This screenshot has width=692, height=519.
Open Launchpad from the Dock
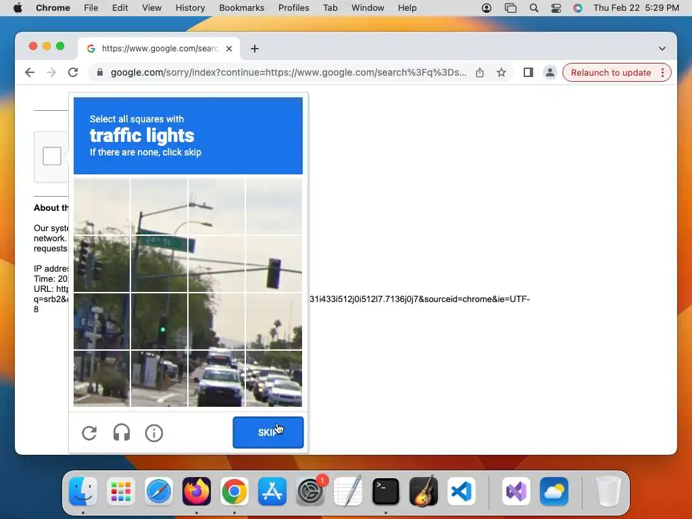point(121,491)
